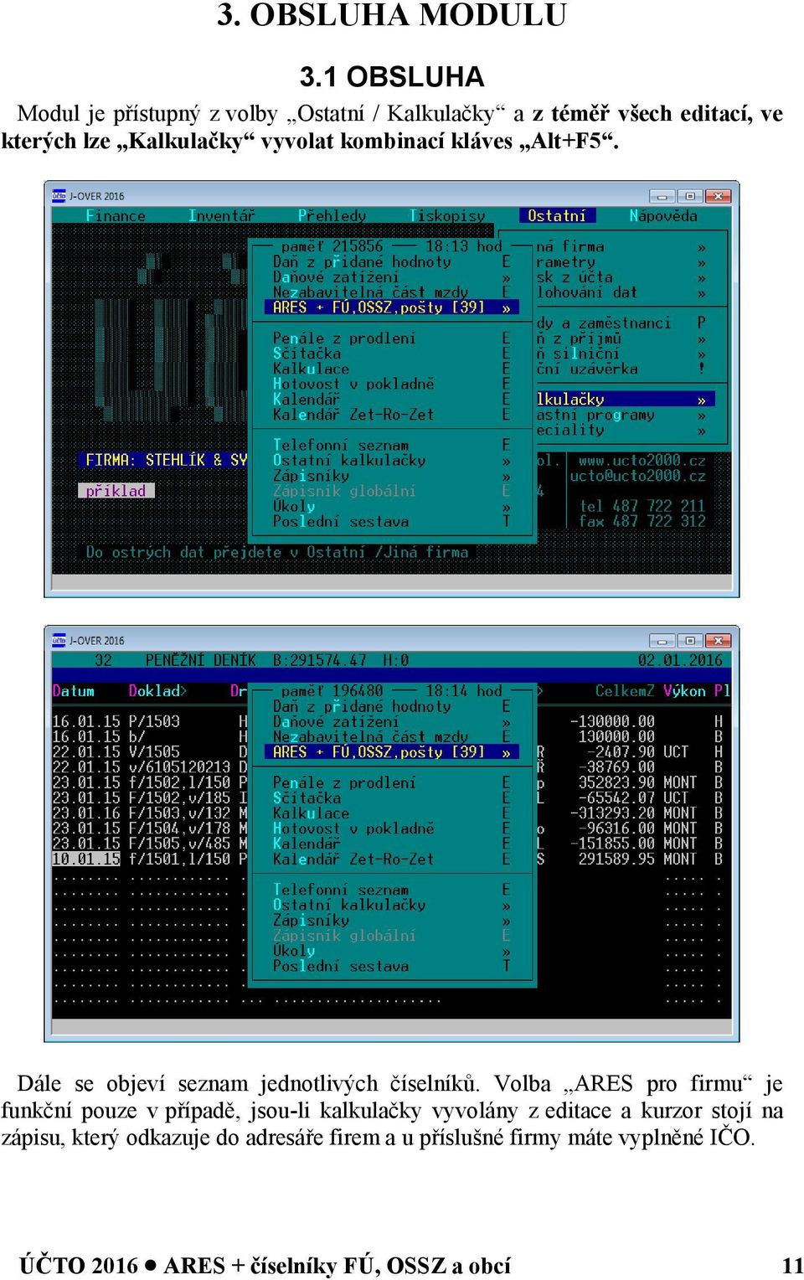This screenshot has height=1280, width=804.
Task: Choose Penále z prodlení in Peněžní deník popup
Action: click(344, 782)
